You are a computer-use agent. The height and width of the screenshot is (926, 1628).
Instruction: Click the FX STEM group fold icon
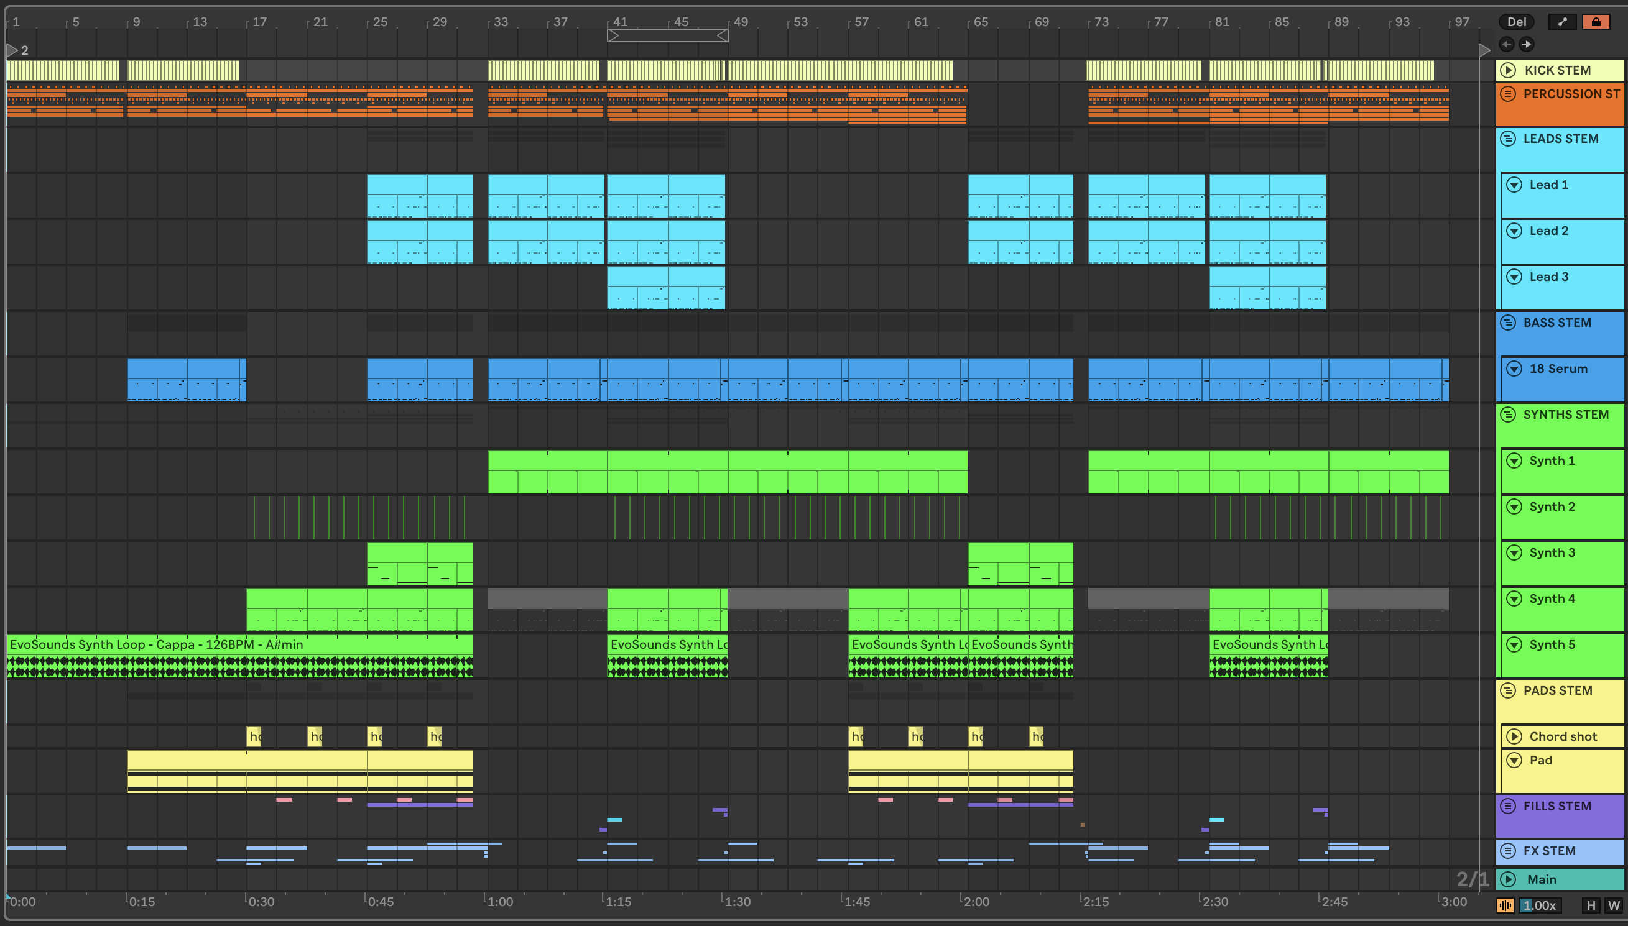1508,851
